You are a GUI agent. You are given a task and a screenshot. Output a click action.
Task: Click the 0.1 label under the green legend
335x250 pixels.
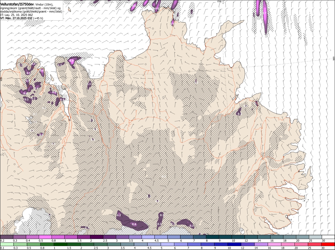2,248
